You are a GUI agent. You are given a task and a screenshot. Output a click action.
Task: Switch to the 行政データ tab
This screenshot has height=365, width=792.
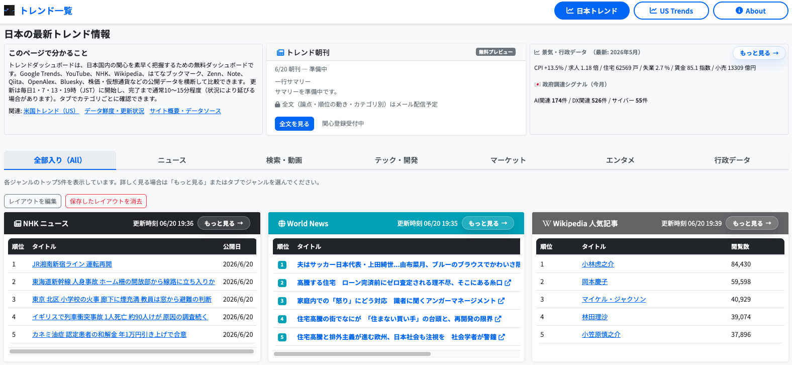(732, 160)
